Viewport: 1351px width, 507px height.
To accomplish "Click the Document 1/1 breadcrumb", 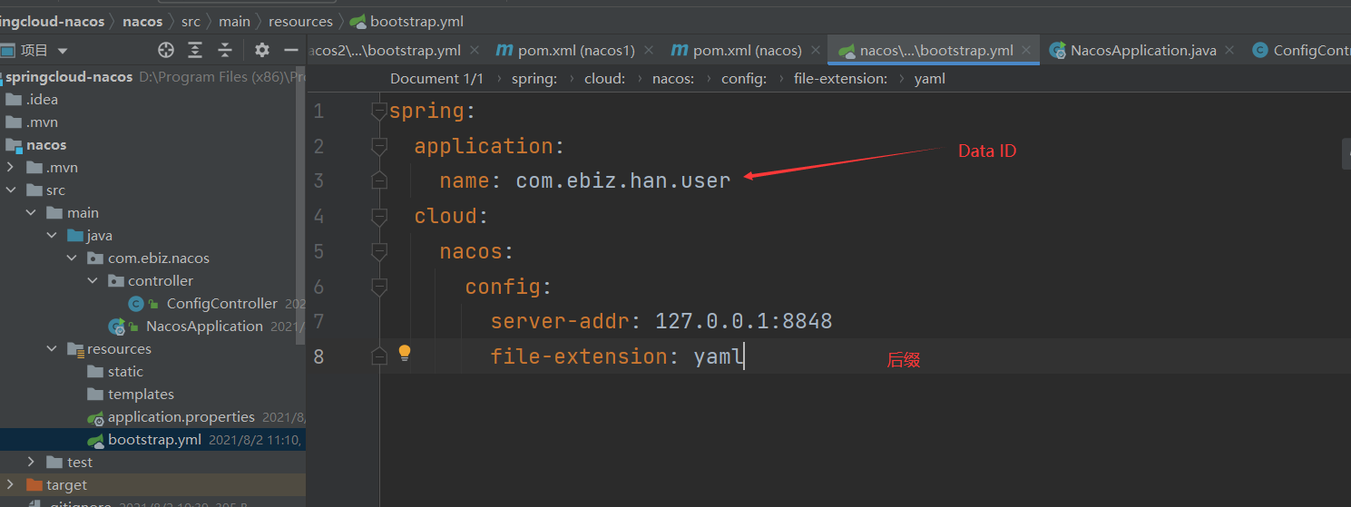I will pos(436,79).
